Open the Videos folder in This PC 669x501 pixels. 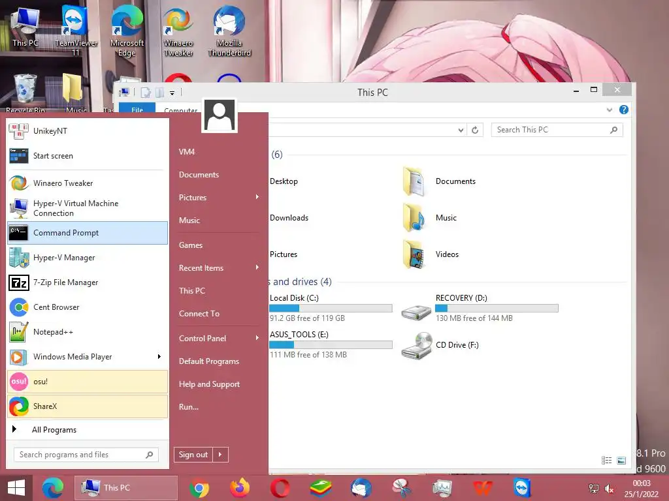click(431, 254)
